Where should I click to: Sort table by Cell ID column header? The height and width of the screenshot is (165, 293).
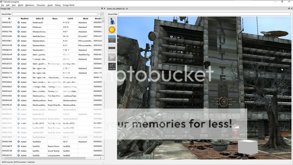click(70, 19)
